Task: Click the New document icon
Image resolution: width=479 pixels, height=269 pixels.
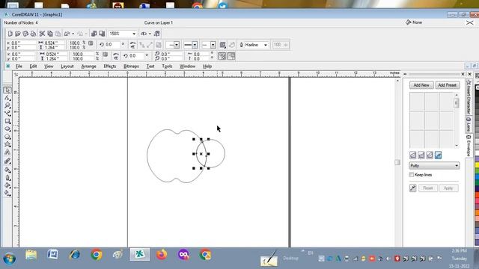Action: point(10,34)
